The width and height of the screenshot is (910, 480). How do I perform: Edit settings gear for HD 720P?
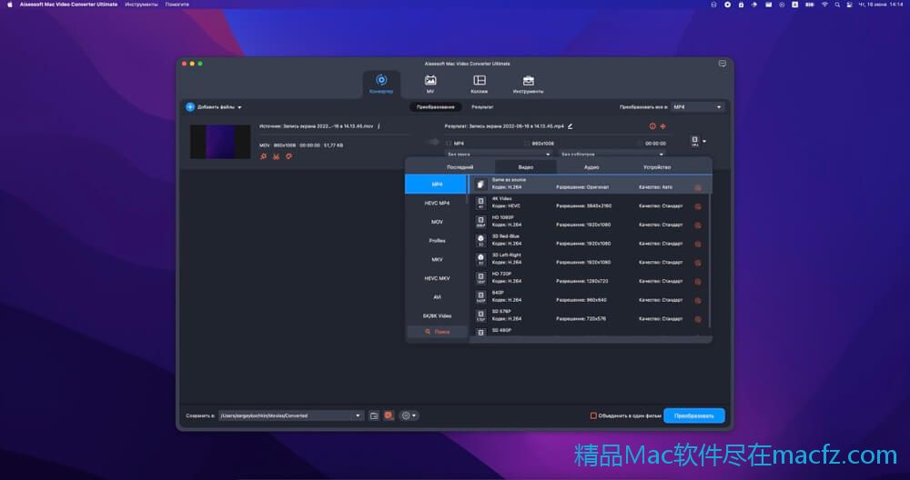(698, 282)
